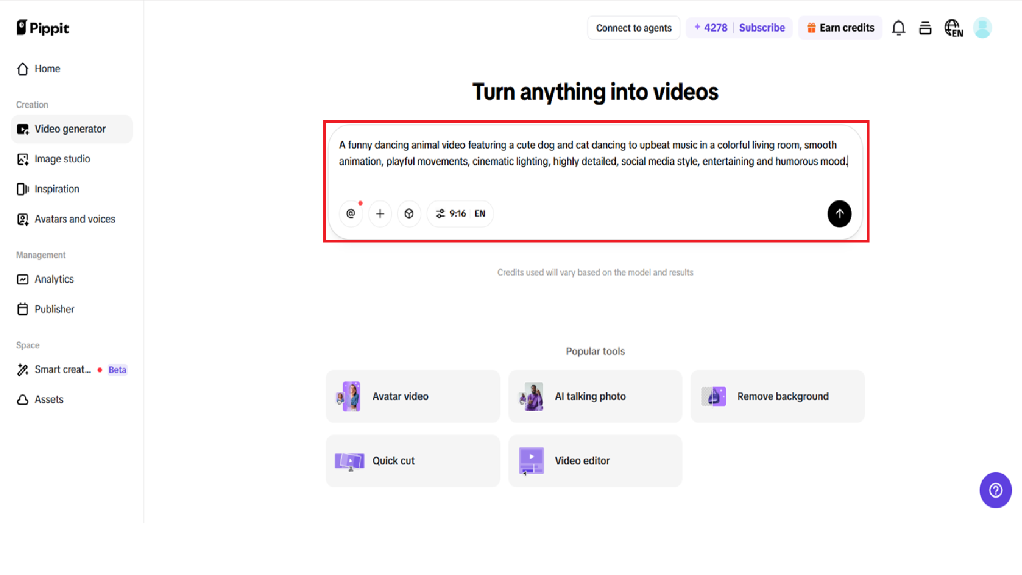Click the Image studio icon
The image size is (1022, 575).
[23, 160]
